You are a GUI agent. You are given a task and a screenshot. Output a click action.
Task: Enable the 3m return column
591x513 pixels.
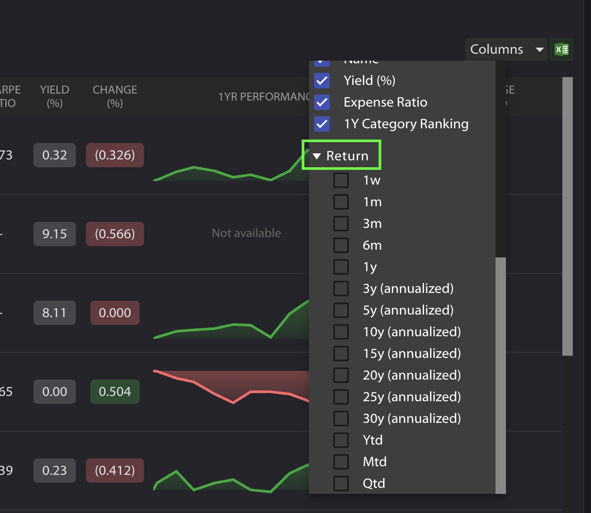[x=341, y=224]
